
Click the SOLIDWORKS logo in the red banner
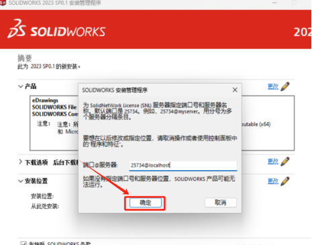tap(56, 29)
